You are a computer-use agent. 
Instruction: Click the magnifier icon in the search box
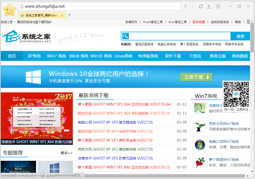[x=125, y=36]
